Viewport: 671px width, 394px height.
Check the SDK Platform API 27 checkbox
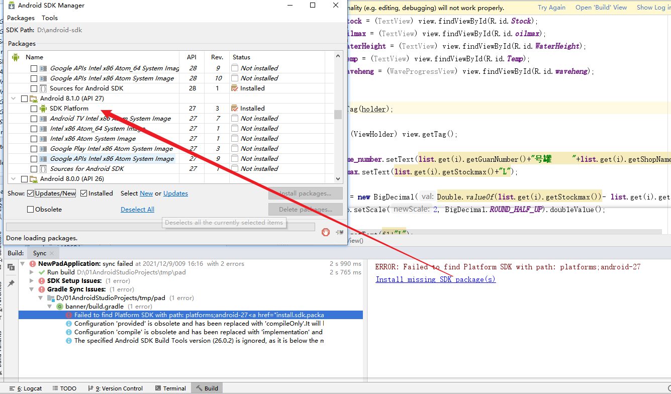[34, 109]
